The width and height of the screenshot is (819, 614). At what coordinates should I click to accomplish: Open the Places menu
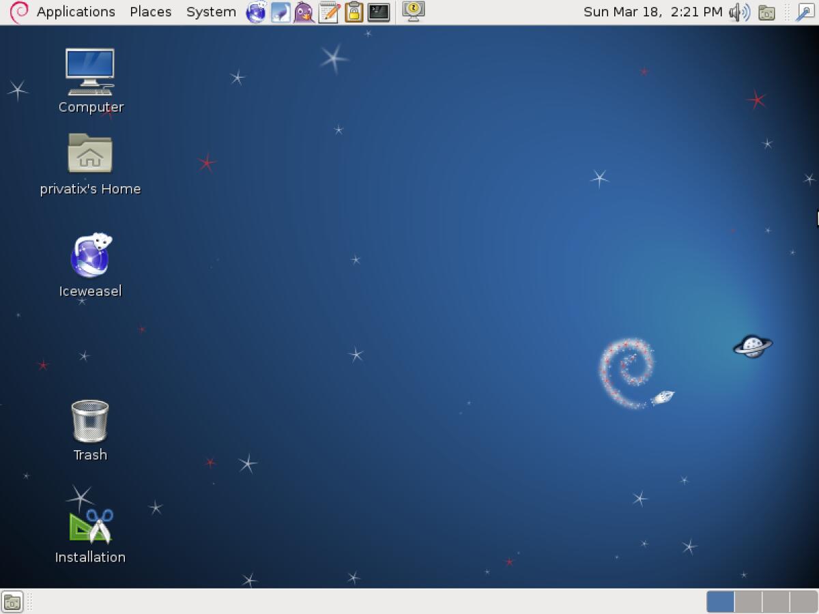point(150,12)
